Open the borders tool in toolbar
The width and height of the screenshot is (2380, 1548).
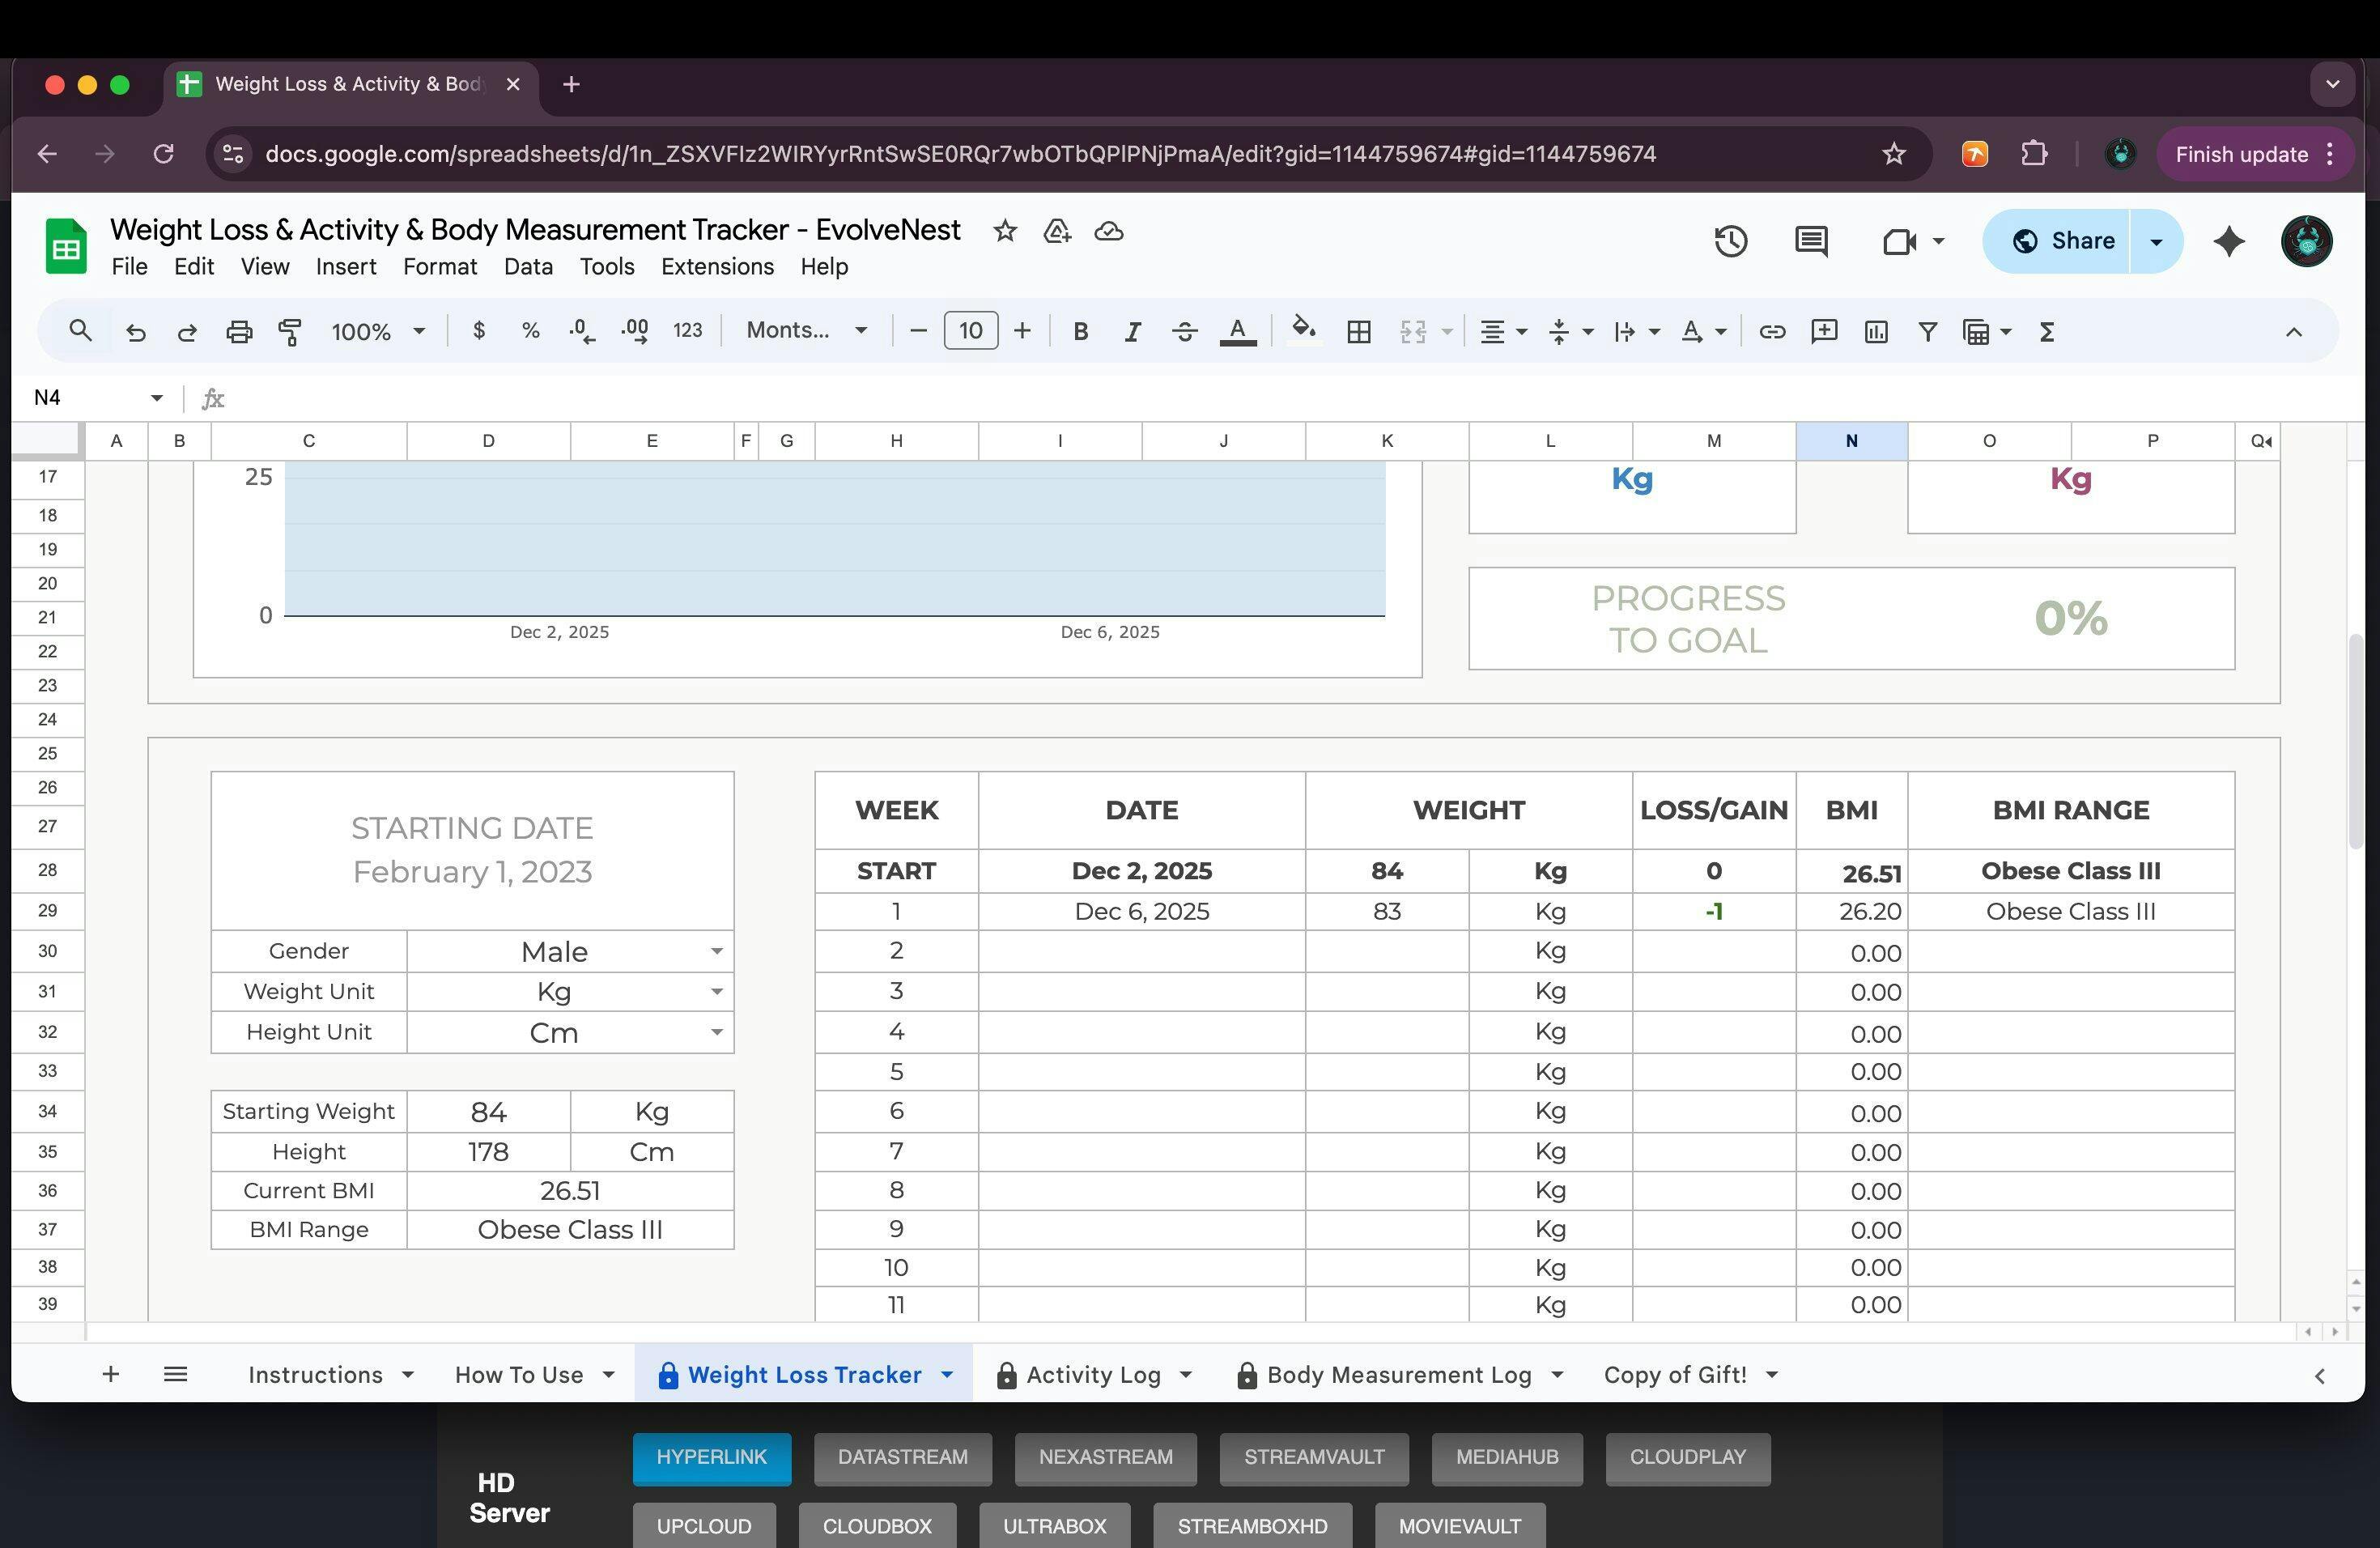tap(1358, 331)
